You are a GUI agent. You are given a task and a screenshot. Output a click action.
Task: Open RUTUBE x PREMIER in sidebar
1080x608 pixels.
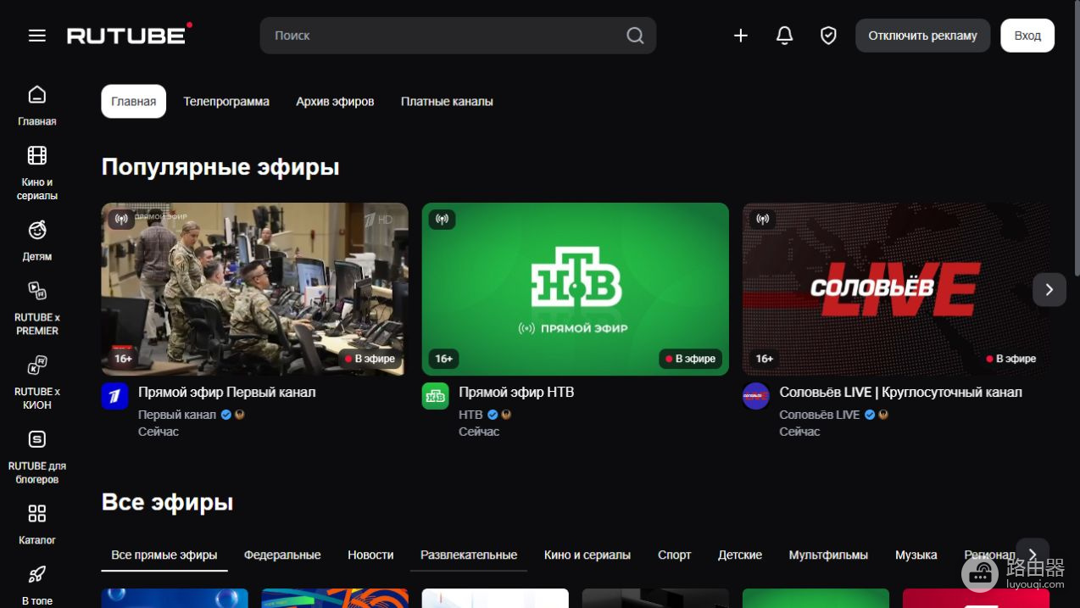coord(37,309)
